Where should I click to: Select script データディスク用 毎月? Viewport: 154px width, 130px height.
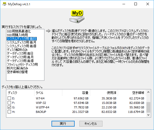point(20,57)
